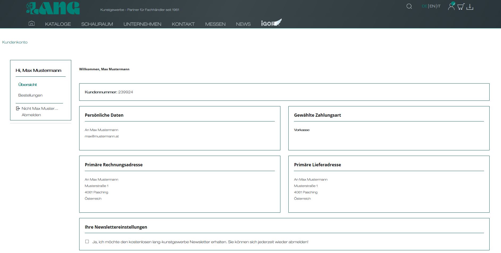Image resolution: width=501 pixels, height=253 pixels.
Task: Open the user account icon
Action: [451, 6]
